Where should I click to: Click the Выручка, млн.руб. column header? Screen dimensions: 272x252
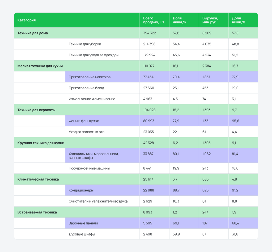pos(210,20)
